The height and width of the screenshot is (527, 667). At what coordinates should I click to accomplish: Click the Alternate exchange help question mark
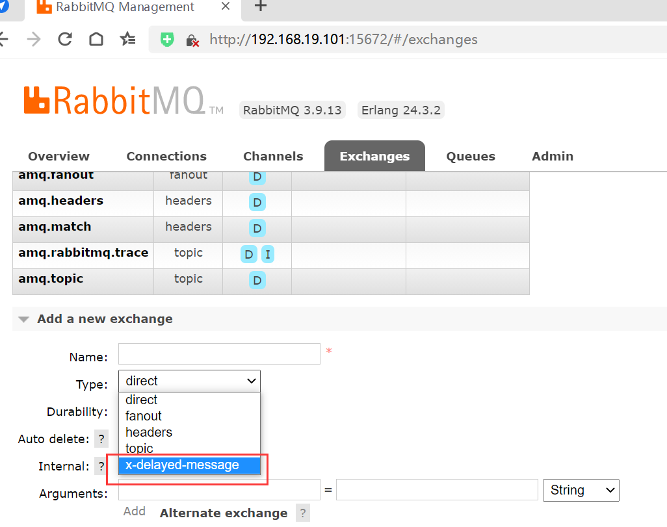point(303,513)
